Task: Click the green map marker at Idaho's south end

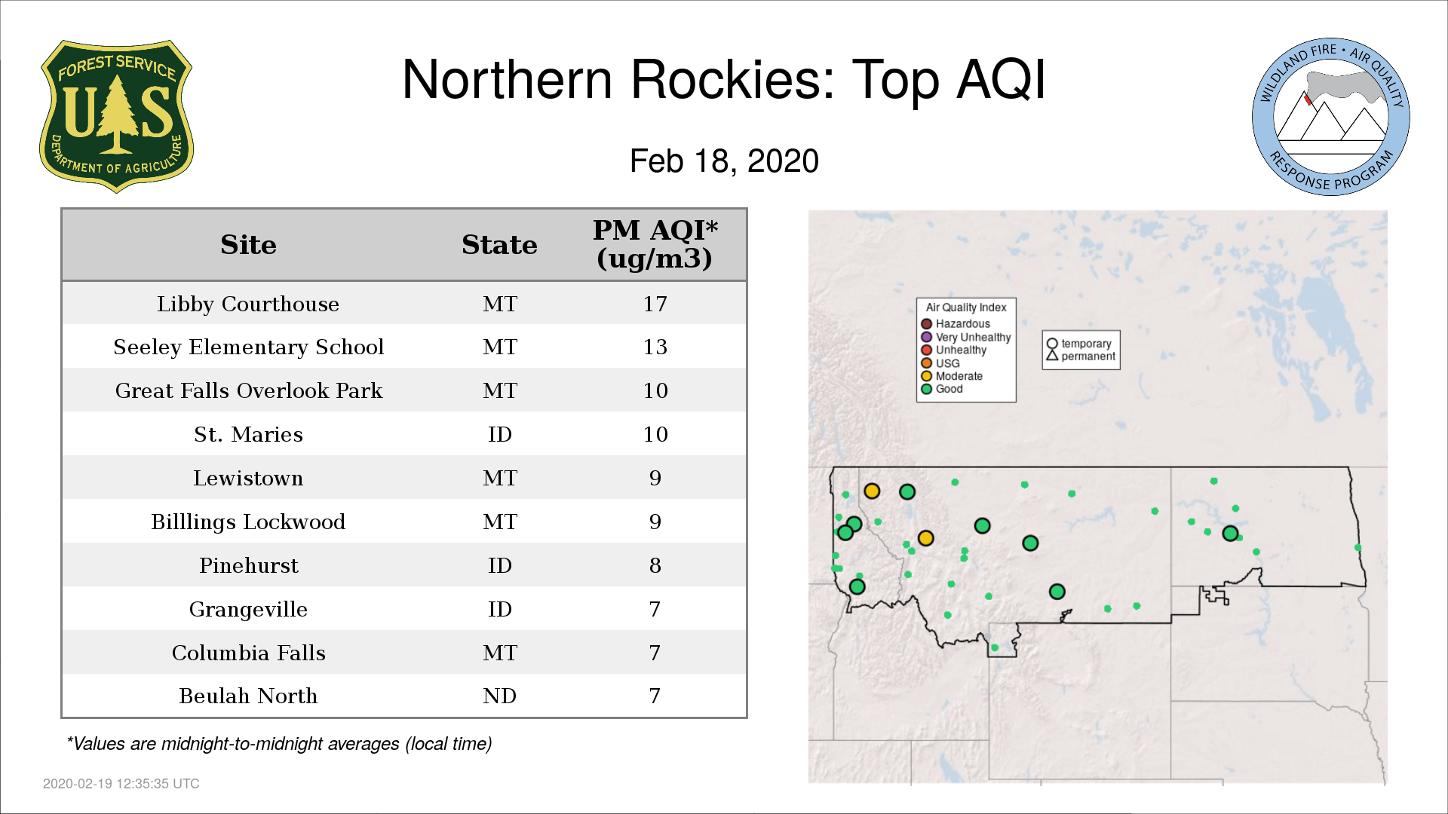Action: (857, 586)
